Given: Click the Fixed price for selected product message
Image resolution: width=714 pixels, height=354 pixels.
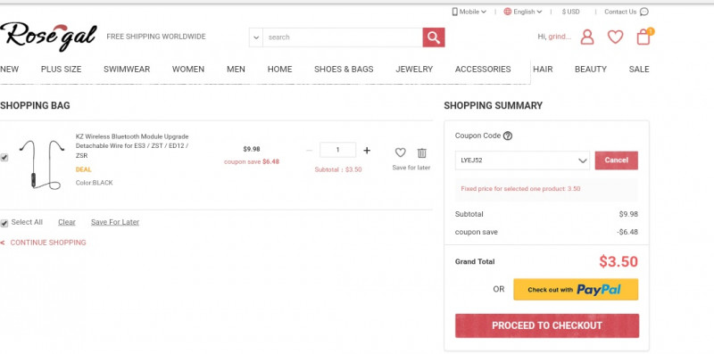Looking at the screenshot, I should pos(520,188).
